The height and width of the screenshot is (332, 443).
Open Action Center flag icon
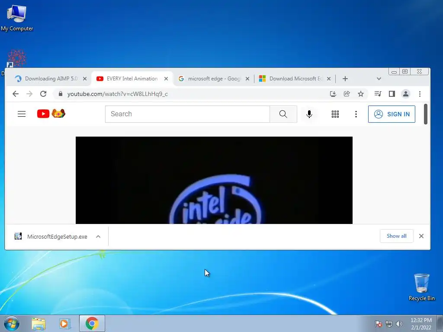pos(379,324)
